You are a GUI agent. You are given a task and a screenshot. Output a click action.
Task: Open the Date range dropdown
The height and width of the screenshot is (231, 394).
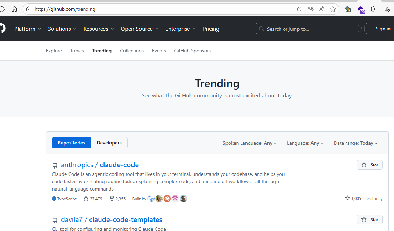coord(356,143)
